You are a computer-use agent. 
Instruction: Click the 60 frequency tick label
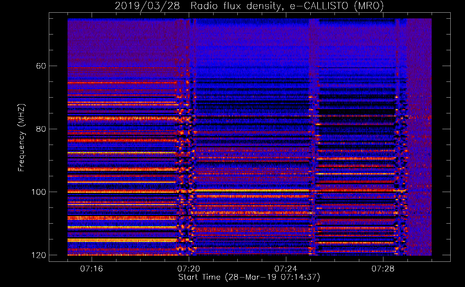pos(41,66)
